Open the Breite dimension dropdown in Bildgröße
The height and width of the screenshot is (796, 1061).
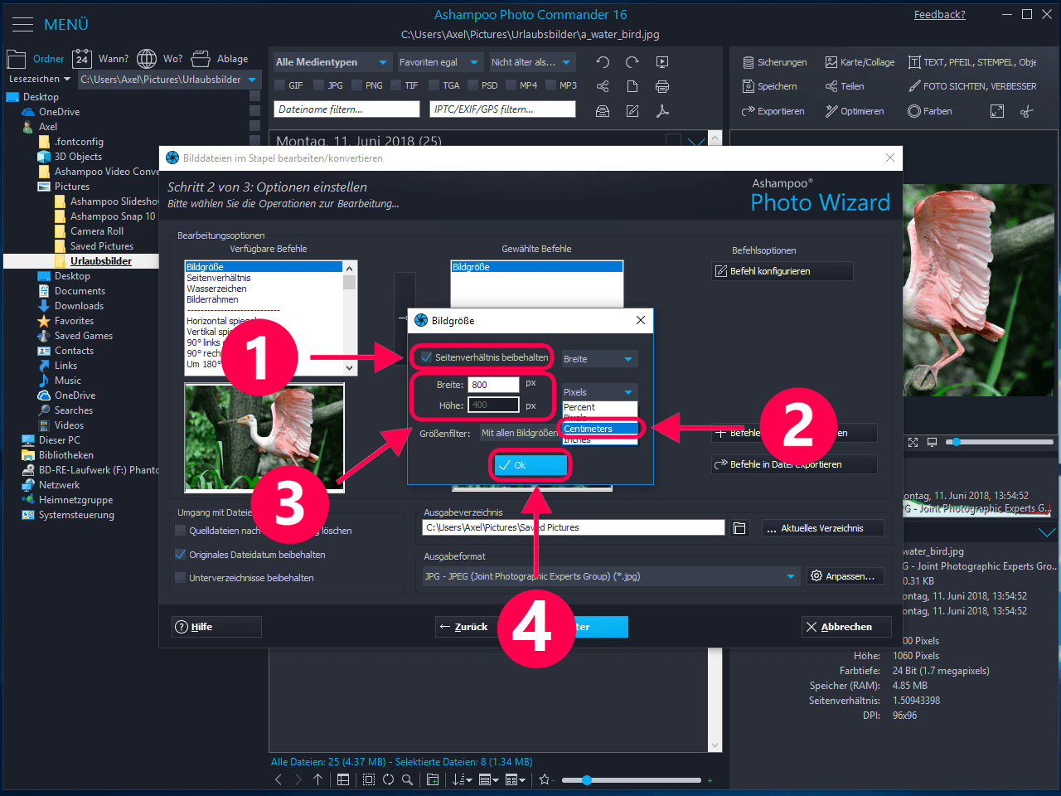pos(599,359)
